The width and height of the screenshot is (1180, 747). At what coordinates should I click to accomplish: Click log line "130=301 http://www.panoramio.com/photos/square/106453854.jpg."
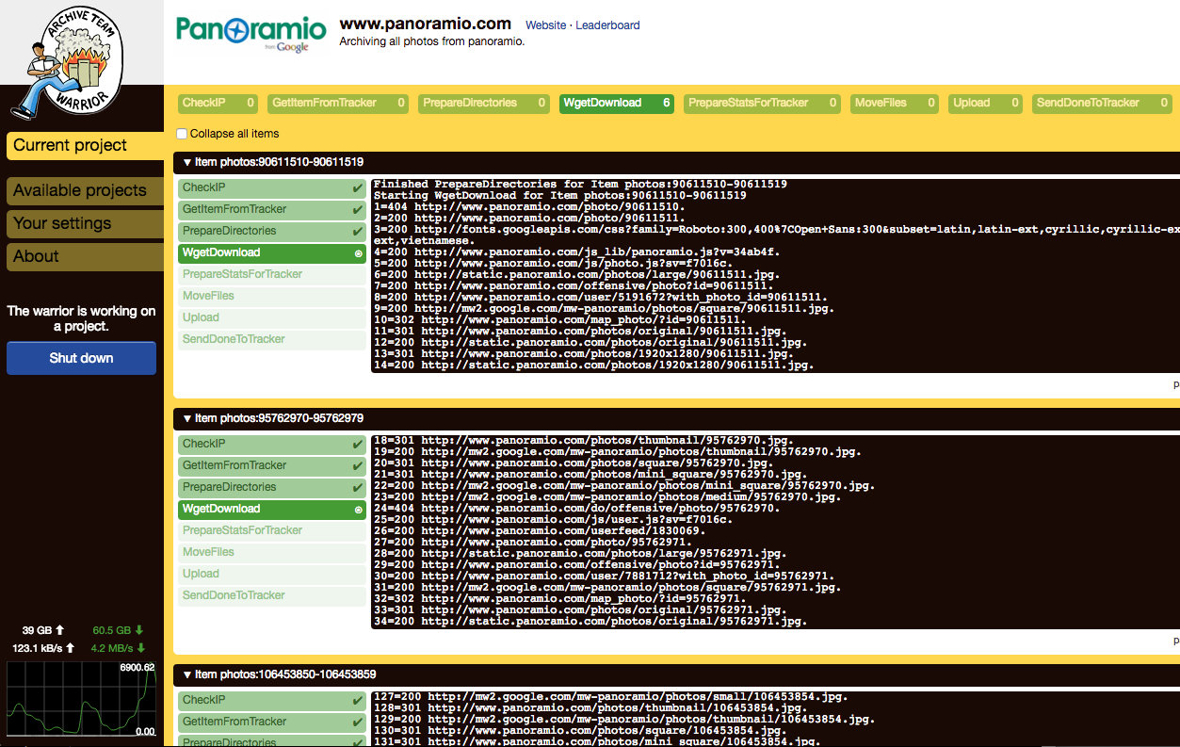click(579, 731)
